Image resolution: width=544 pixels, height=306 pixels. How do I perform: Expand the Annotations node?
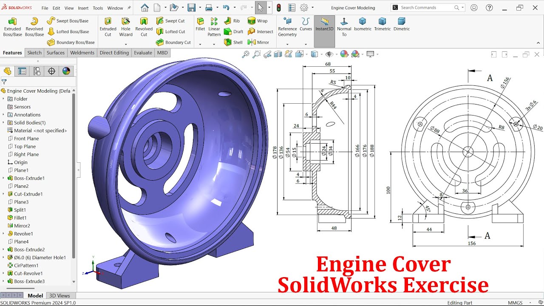3,115
